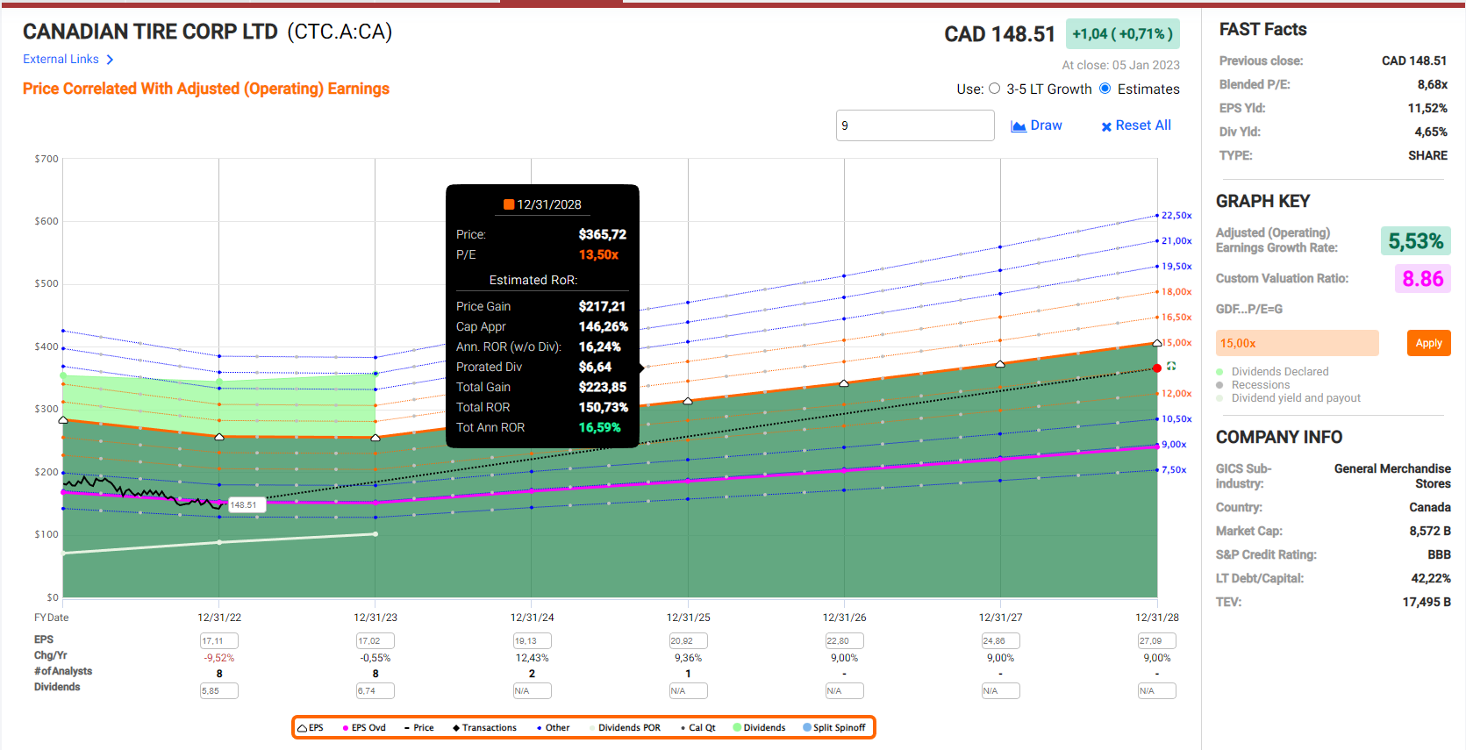Open the External Links link
The width and height of the screenshot is (1466, 750).
(x=61, y=60)
